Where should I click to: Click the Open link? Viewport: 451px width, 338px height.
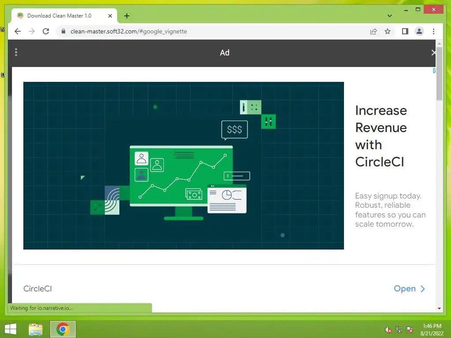pos(405,289)
